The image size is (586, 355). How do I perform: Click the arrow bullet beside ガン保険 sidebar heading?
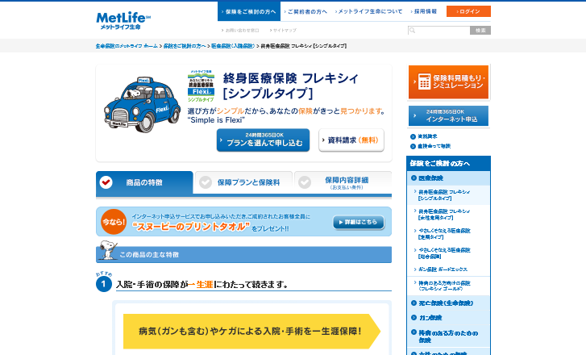[414, 318]
